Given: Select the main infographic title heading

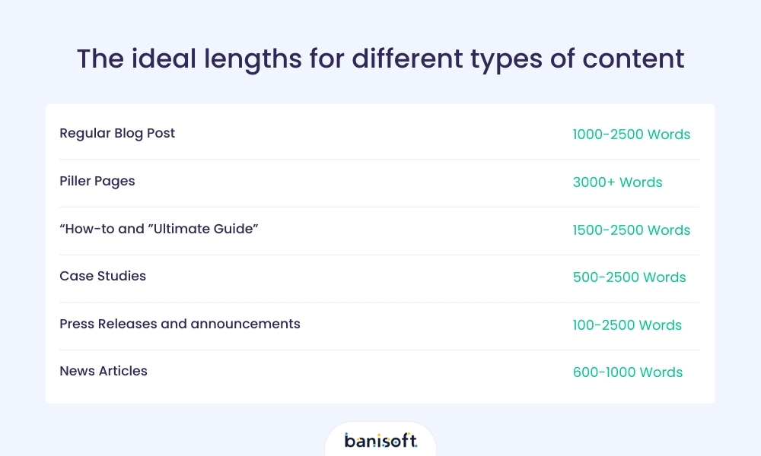Looking at the screenshot, I should pos(380,59).
